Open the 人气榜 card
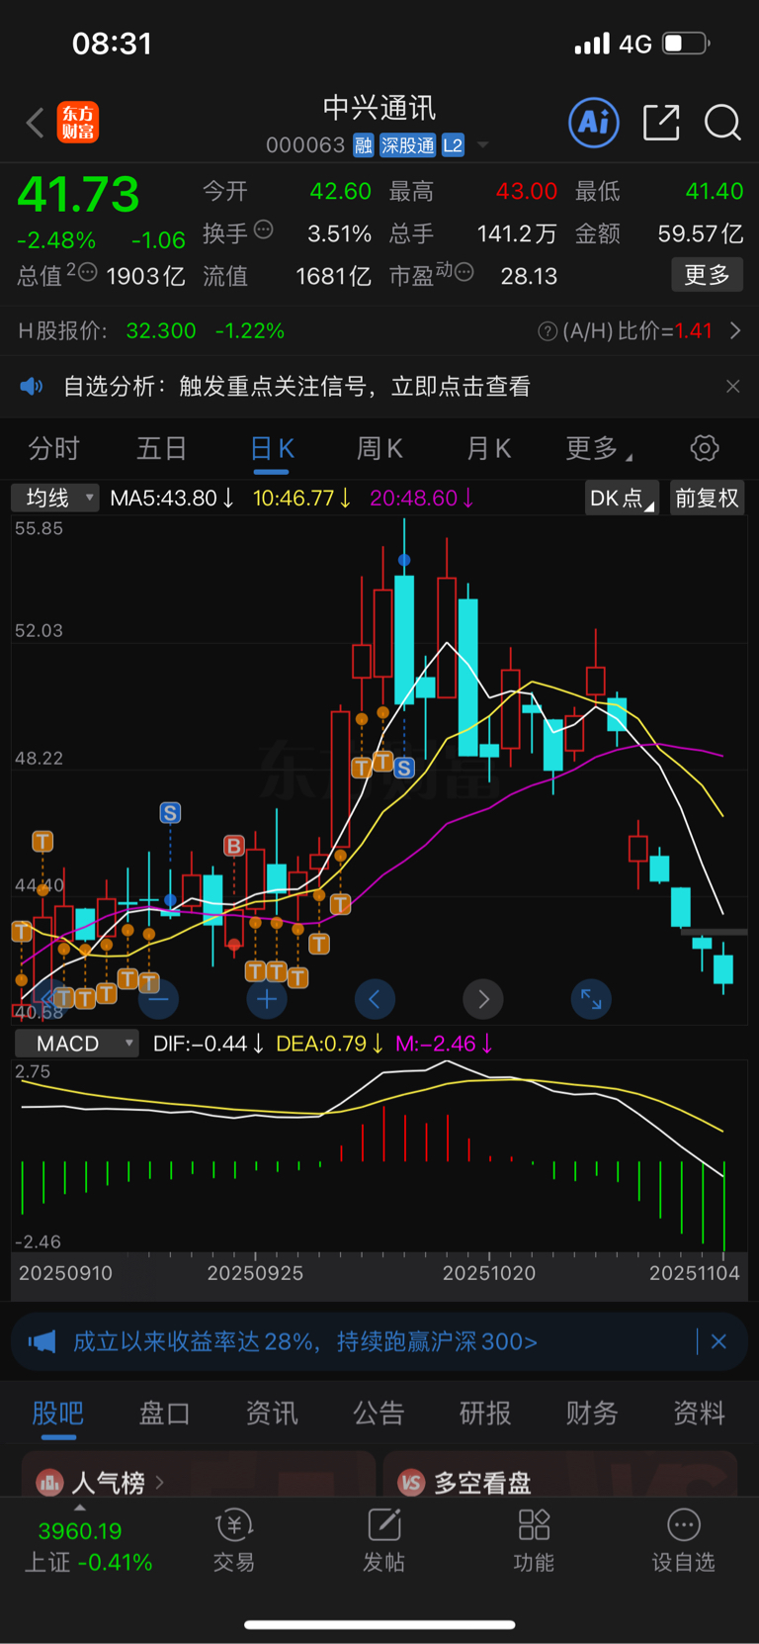The width and height of the screenshot is (759, 1644). [199, 1475]
